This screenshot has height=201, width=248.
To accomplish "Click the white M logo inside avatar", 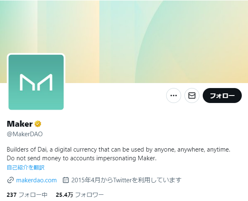I will click(36, 82).
